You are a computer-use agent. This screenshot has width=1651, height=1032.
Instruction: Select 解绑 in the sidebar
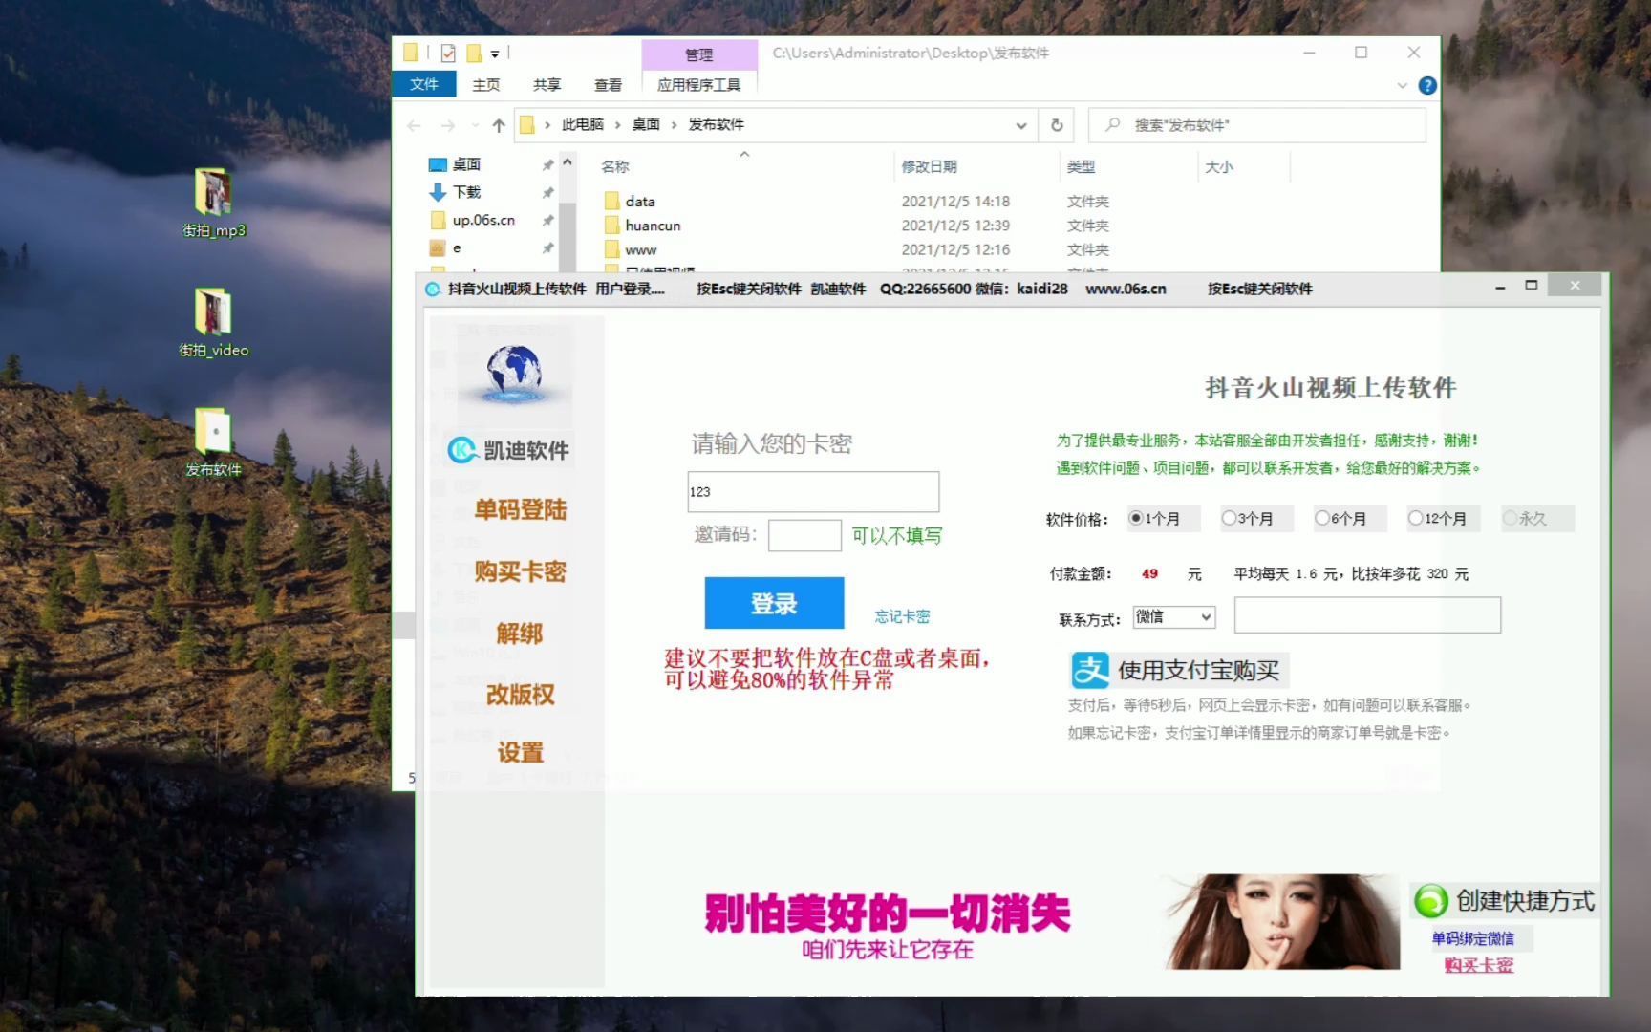click(520, 634)
